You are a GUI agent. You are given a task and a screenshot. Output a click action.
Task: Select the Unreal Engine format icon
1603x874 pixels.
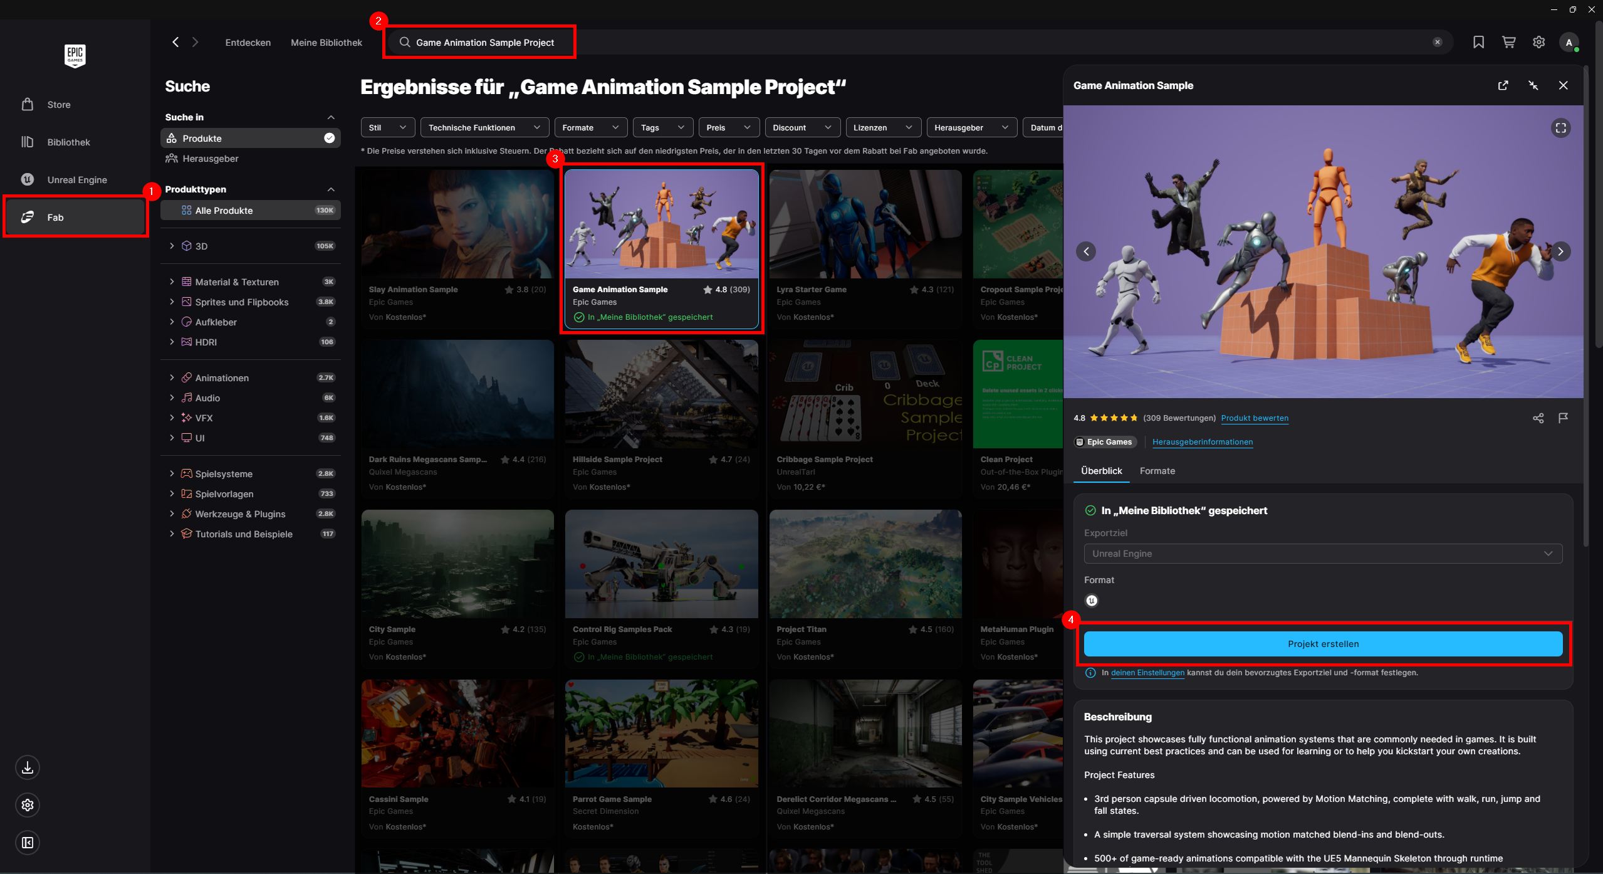(x=1091, y=601)
